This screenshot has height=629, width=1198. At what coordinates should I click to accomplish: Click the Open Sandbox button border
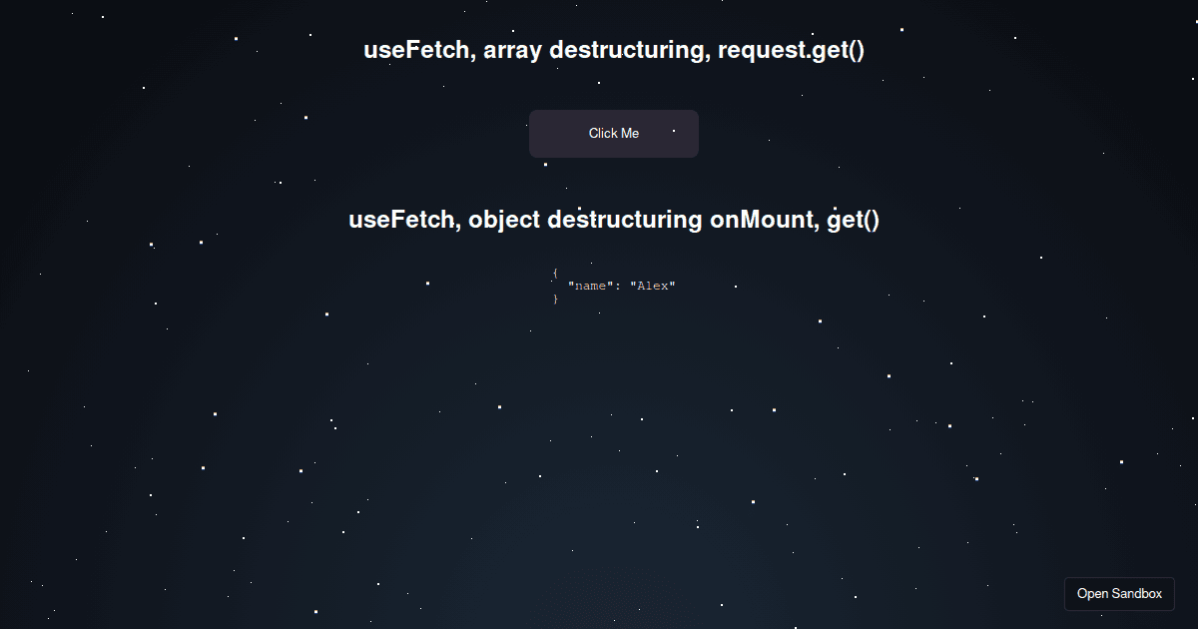1119,580
